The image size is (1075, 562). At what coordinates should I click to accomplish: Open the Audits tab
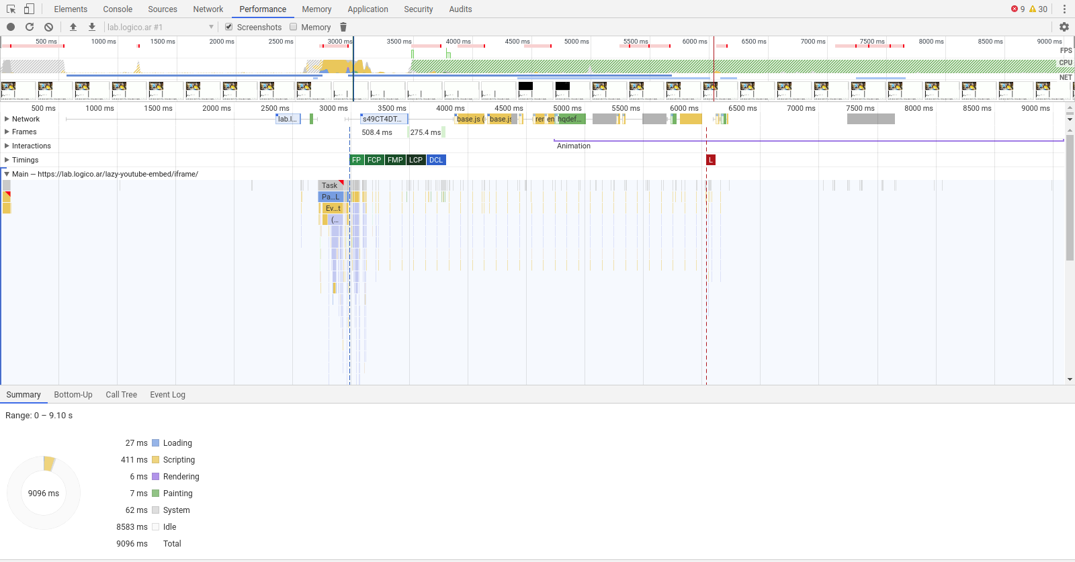(x=460, y=9)
